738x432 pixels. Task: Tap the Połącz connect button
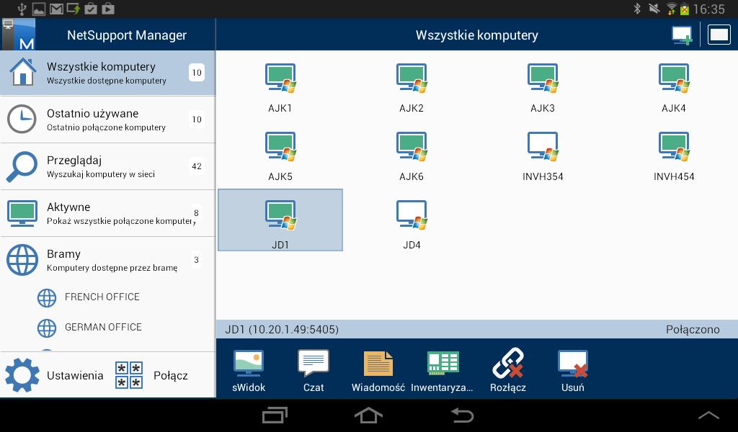[151, 375]
